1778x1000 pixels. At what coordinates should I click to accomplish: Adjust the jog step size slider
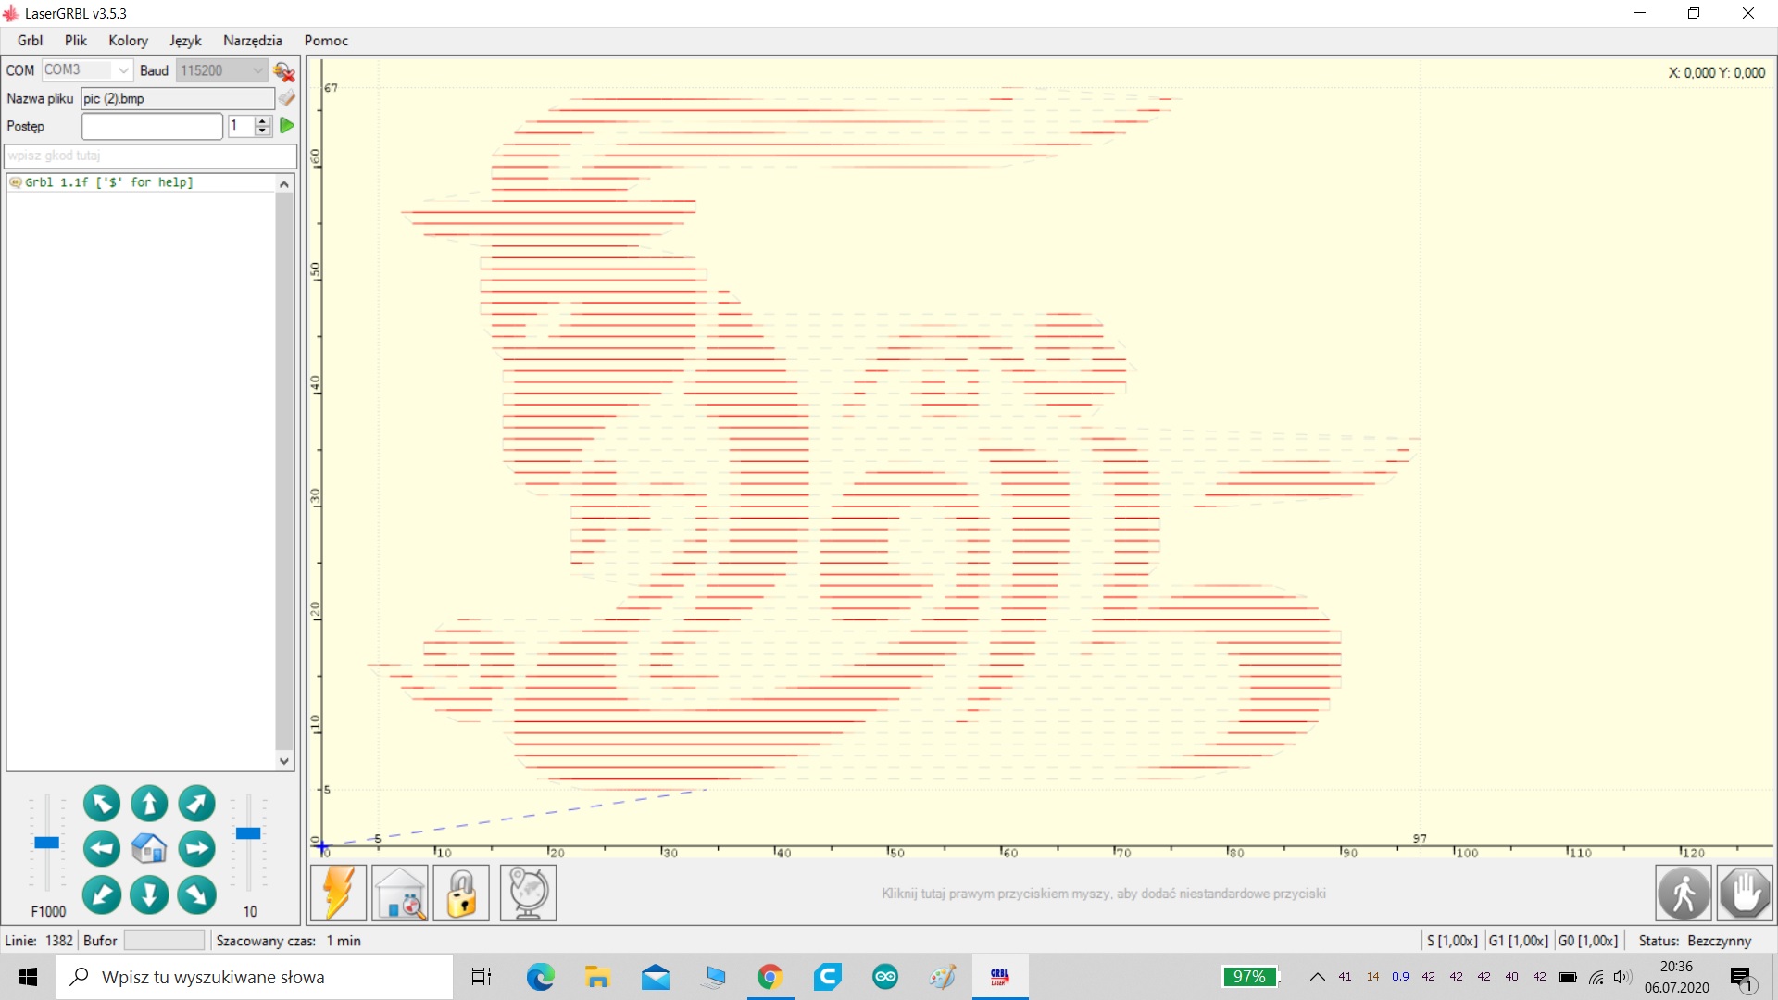(x=248, y=833)
